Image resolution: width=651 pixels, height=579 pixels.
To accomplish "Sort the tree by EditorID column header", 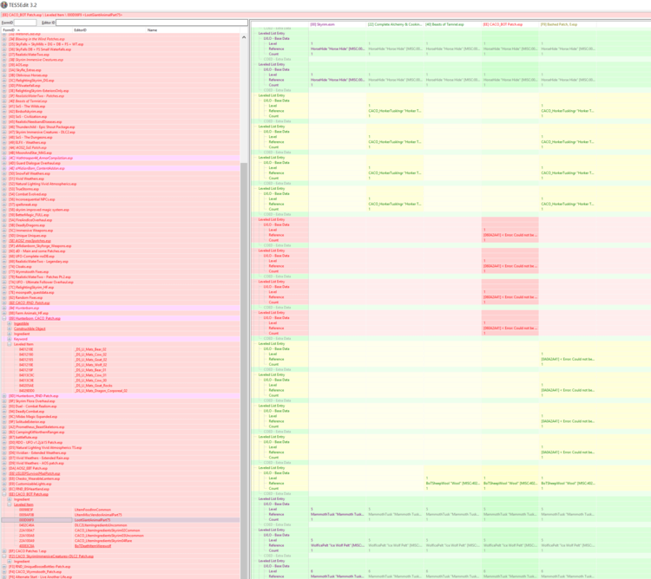I will pos(109,29).
